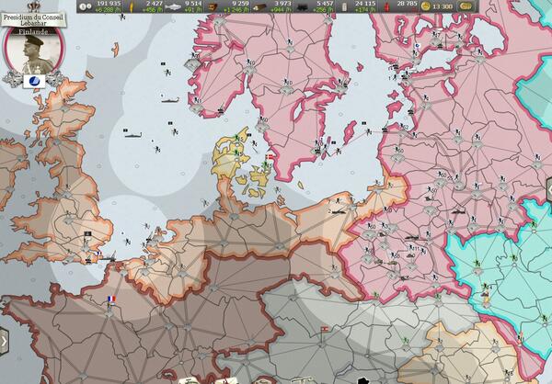Select the Austrian flag marker

tap(324, 329)
